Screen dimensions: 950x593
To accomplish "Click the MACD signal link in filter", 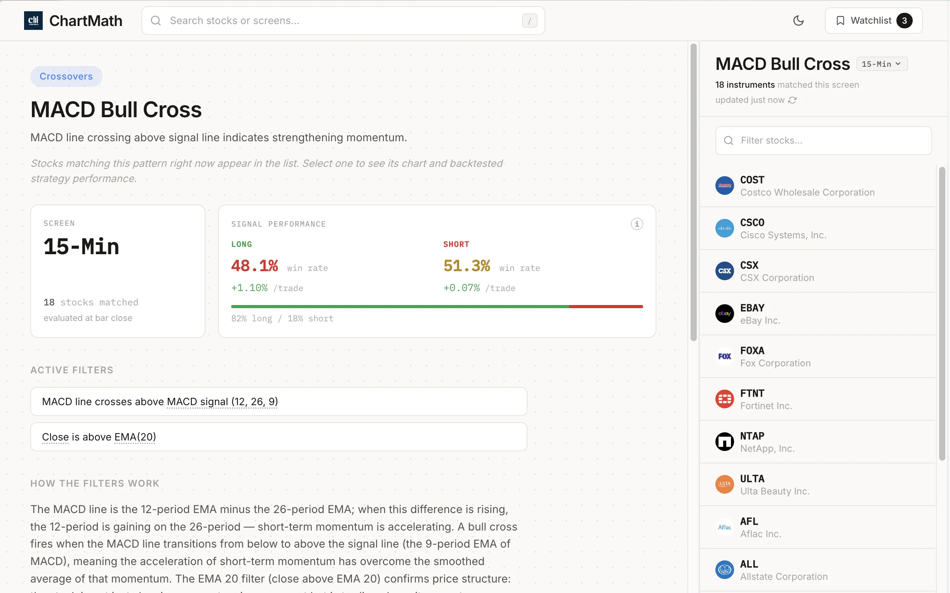I will pyautogui.click(x=222, y=402).
